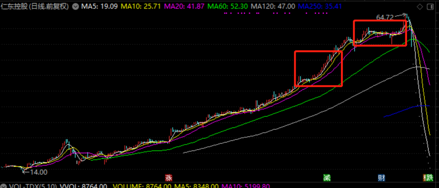
Task: Click the 14.00 low price label
Action: [x=38, y=172]
